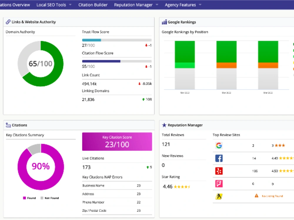Expand the Local SEO Tools dropdown arrow
Screen dimensions: 294x220
(x=70, y=4)
